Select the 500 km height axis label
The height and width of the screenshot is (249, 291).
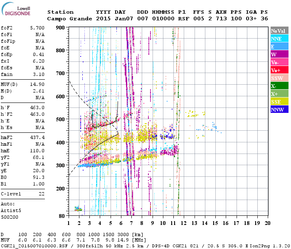click(x=60, y=119)
